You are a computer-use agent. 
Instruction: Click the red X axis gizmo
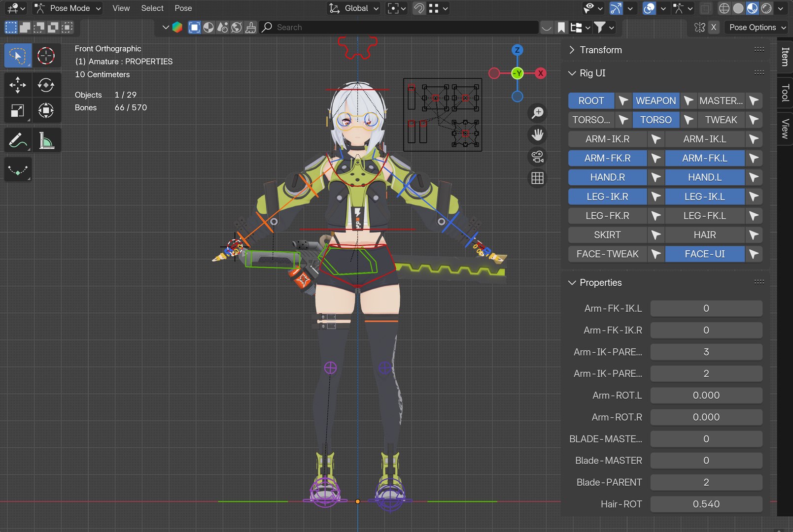tap(541, 73)
